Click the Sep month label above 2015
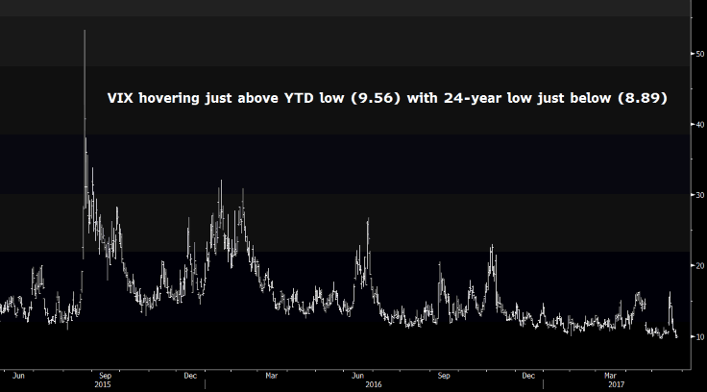 (105, 376)
